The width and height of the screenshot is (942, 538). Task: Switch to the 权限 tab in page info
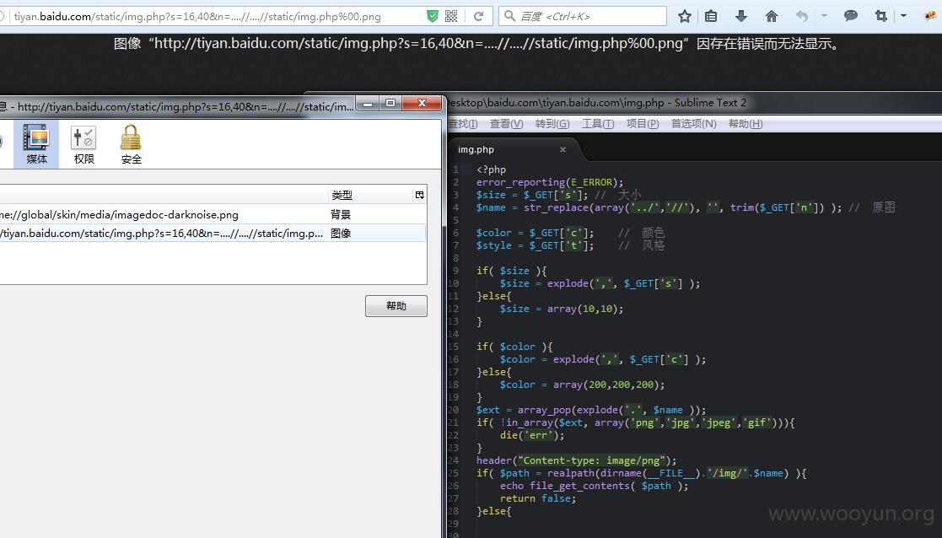click(x=83, y=144)
